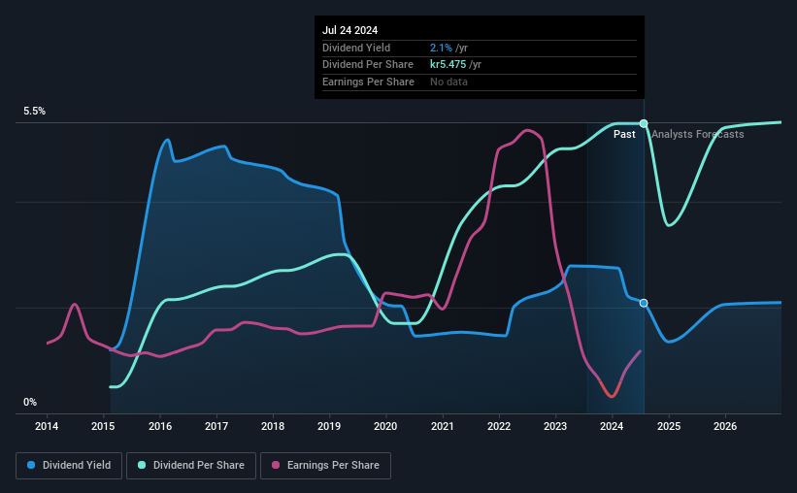This screenshot has width=797, height=493.
Task: Click the Past label on chart
Action: [x=624, y=134]
